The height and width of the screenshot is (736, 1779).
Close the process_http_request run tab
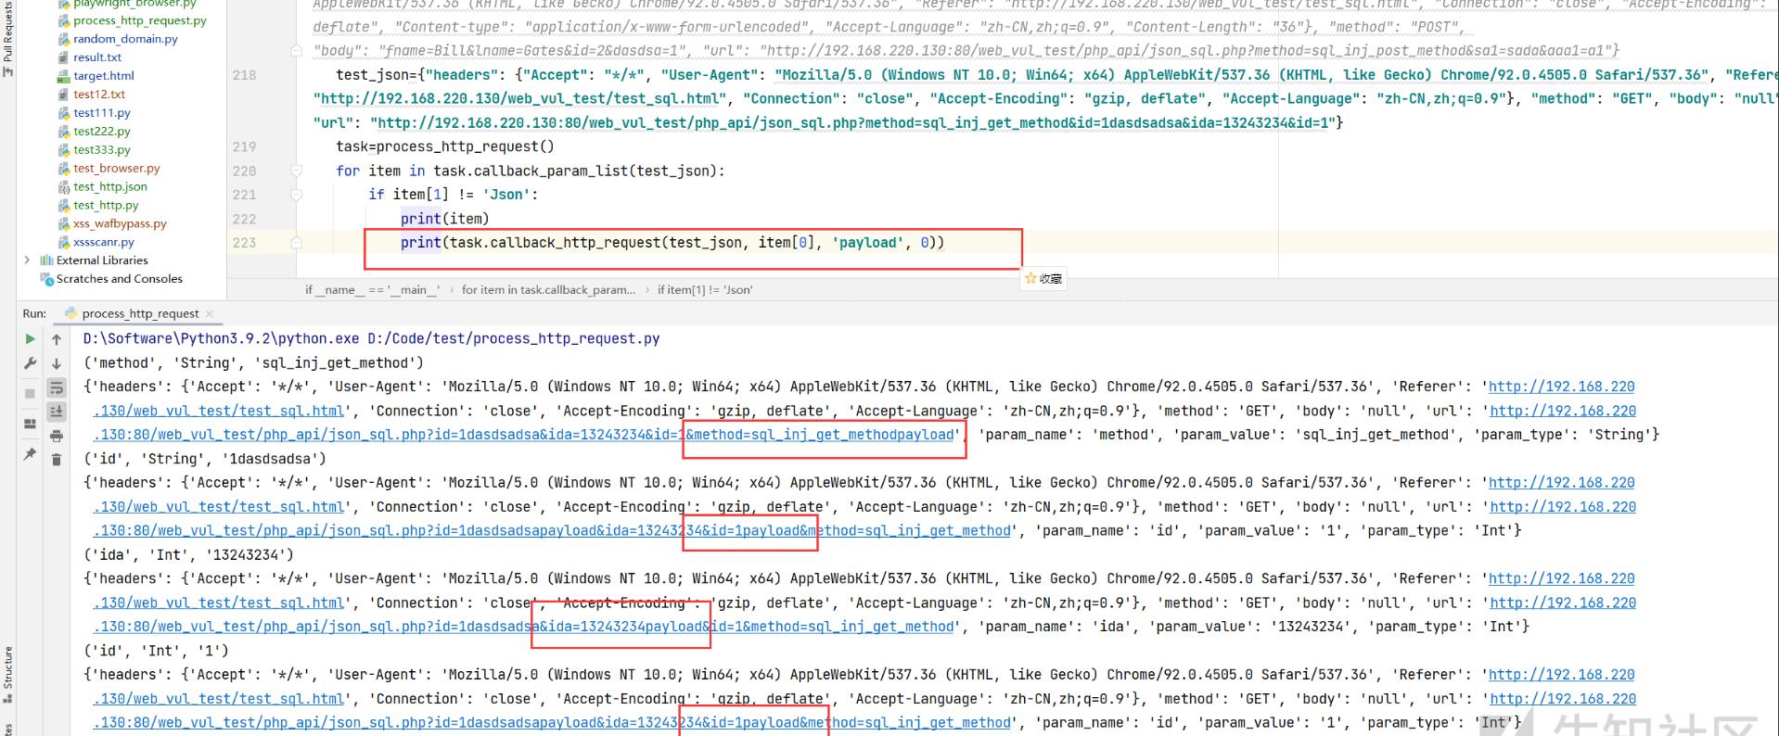pos(209,314)
